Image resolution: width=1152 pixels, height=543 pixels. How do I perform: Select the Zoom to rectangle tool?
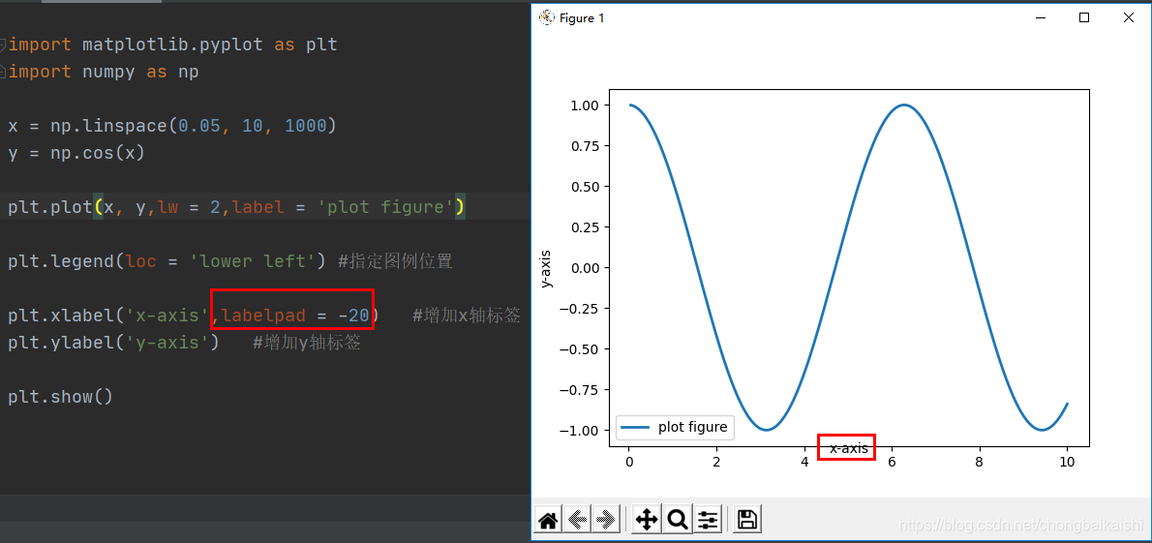pos(677,520)
